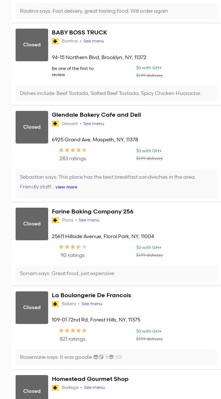
Task: Open See menu for Homestead Gourmet Shop
Action: pos(94,388)
